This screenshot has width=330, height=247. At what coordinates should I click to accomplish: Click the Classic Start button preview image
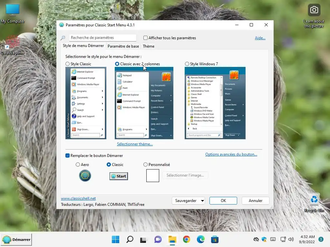pyautogui.click(x=119, y=176)
